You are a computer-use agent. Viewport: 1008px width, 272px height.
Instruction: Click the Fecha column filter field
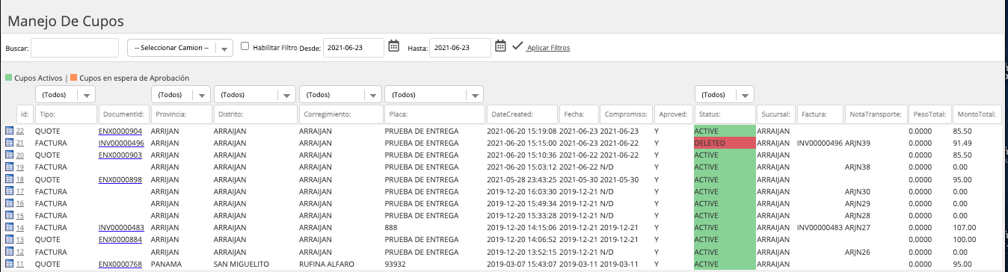[x=579, y=114]
